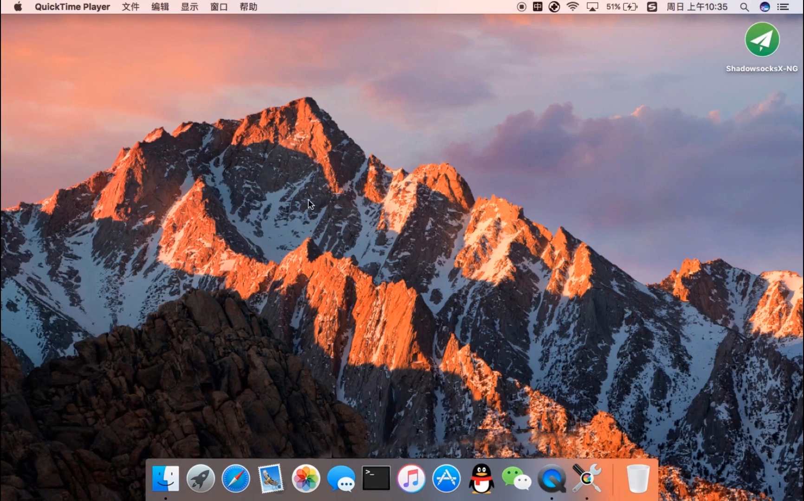Viewport: 804px width, 501px height.
Task: Open the Terminal app in dock
Action: click(x=376, y=478)
